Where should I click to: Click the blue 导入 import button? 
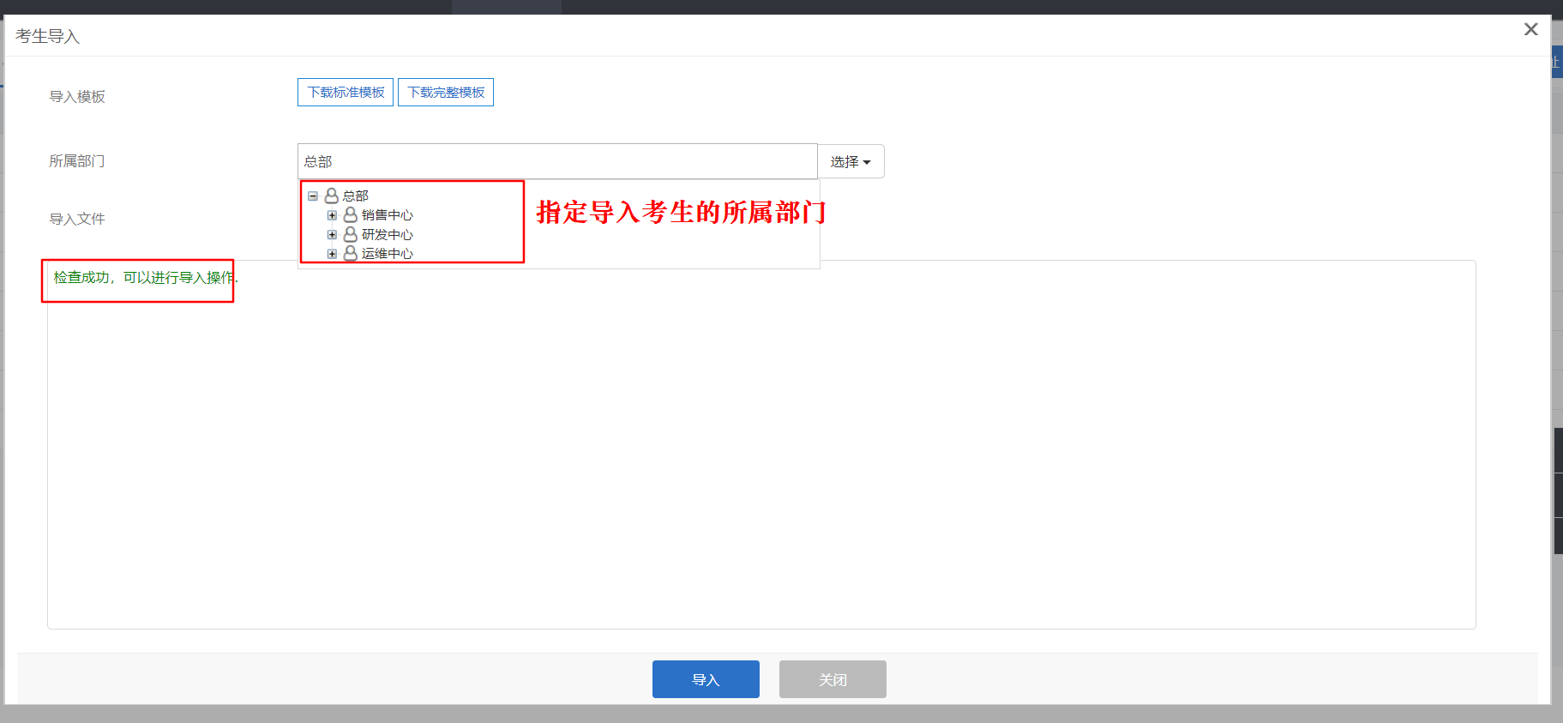point(706,679)
